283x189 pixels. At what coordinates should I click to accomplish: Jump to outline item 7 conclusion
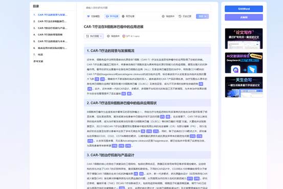[x=38, y=55]
